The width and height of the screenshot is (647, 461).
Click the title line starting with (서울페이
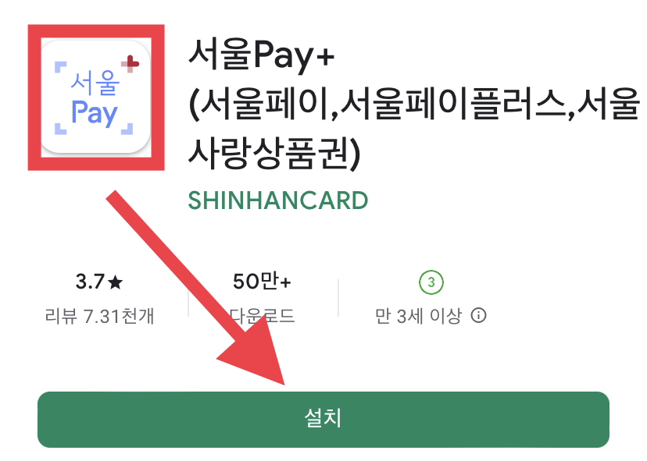click(414, 104)
